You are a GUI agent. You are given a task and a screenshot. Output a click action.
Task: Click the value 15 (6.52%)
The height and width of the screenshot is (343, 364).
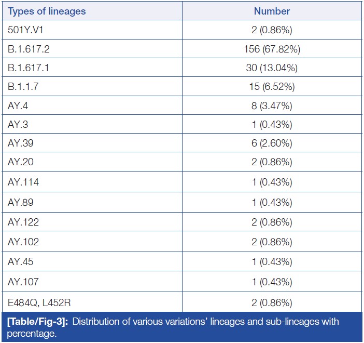(x=272, y=87)
